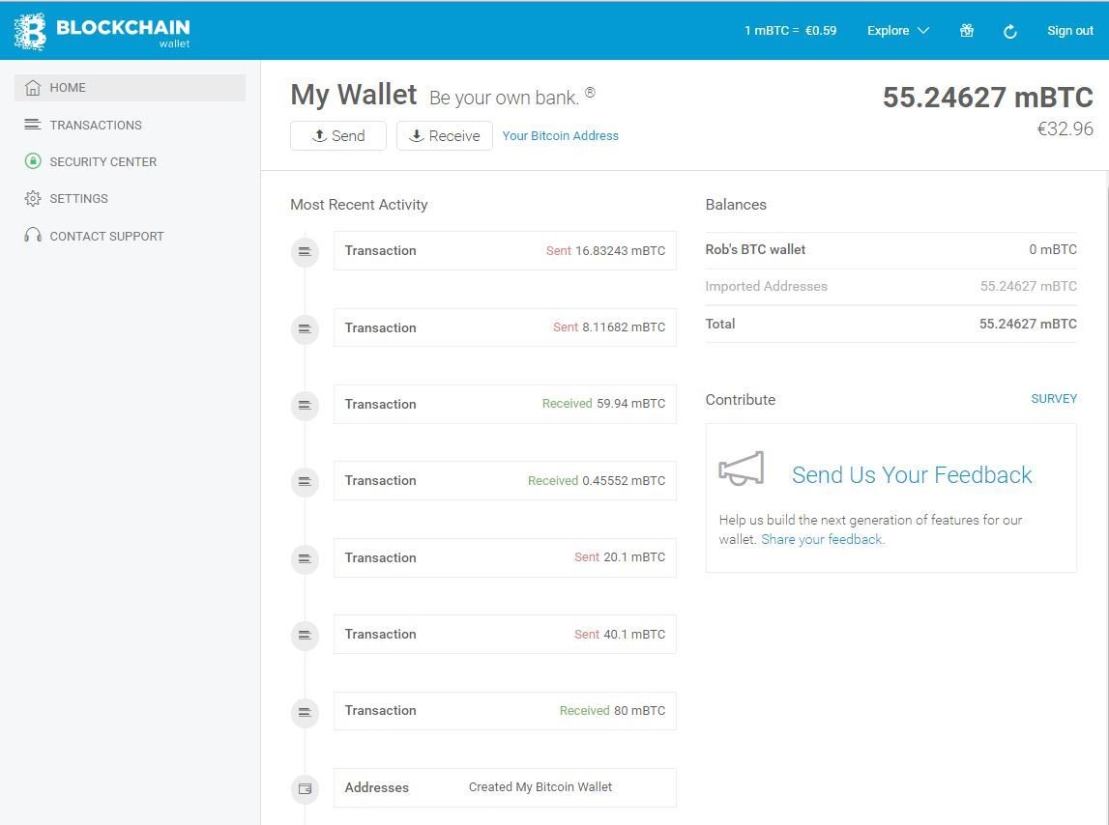Screen dimensions: 1109x825
Task: Click the 55.24627 mBTC header balance
Action: [987, 98]
